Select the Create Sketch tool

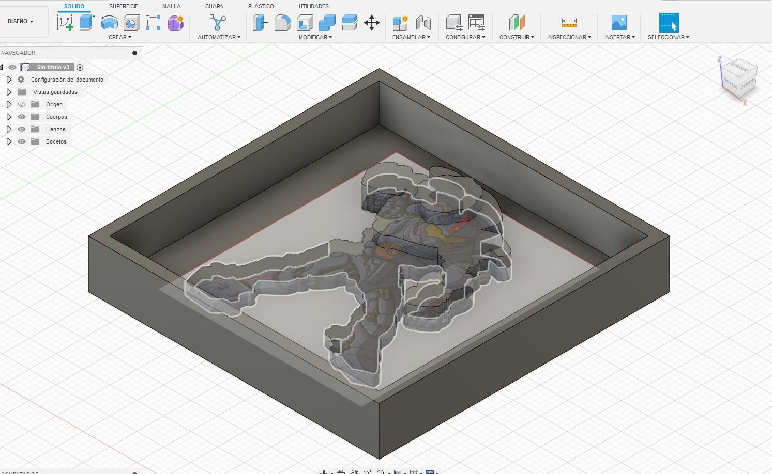(65, 23)
